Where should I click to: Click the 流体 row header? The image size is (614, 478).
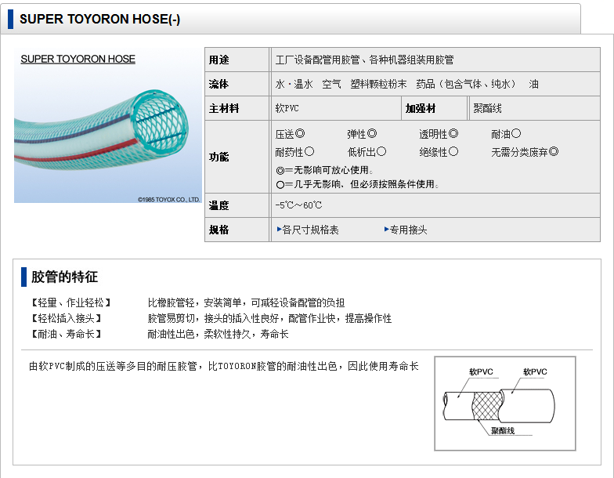coord(237,84)
